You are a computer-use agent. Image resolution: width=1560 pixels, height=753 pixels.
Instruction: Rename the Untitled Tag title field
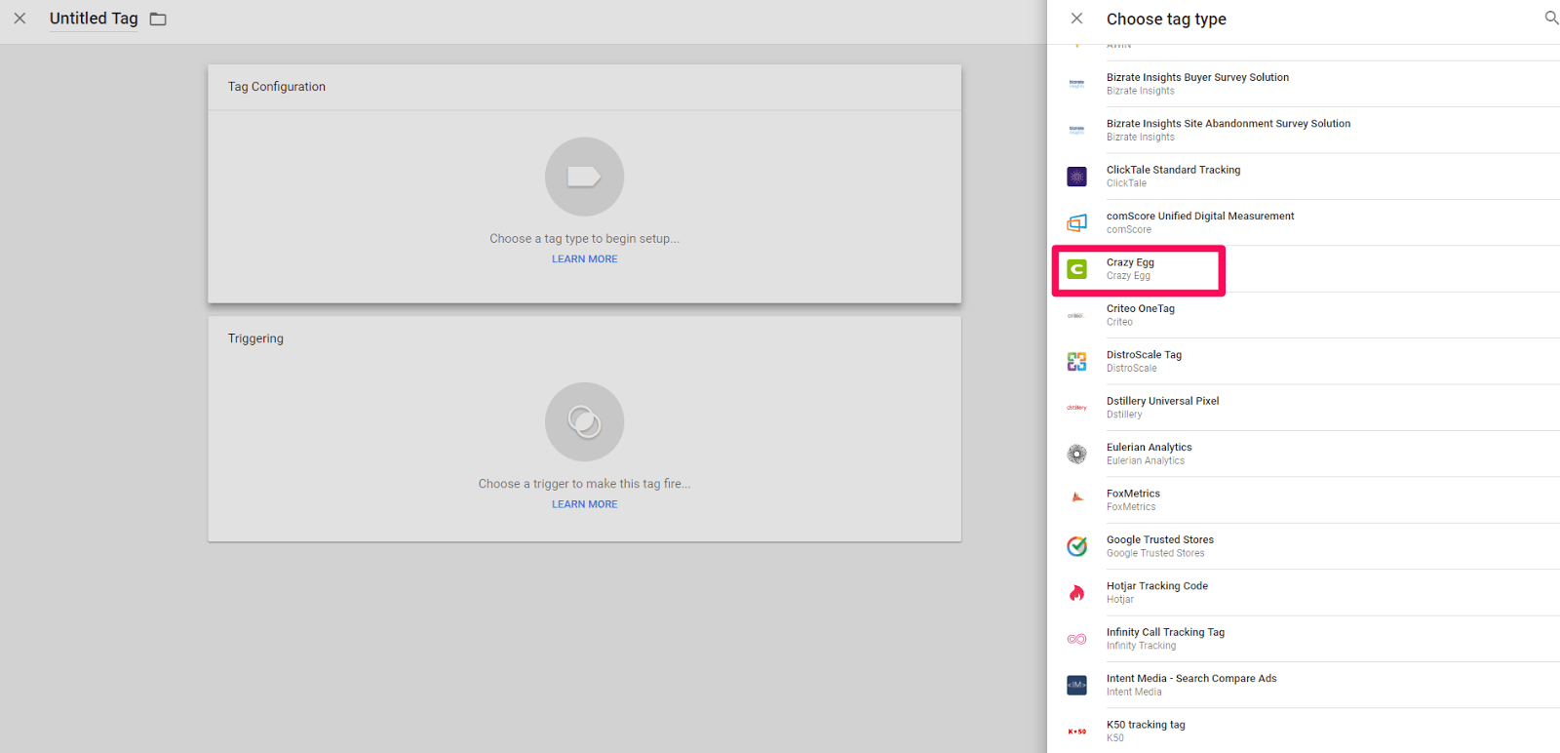pos(94,19)
